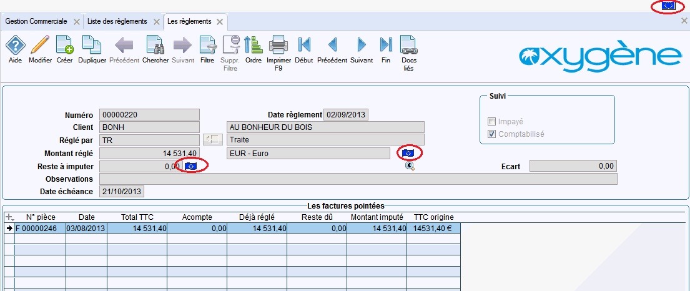Close the Les règlements tab
The height and width of the screenshot is (291, 690).
[x=220, y=22]
